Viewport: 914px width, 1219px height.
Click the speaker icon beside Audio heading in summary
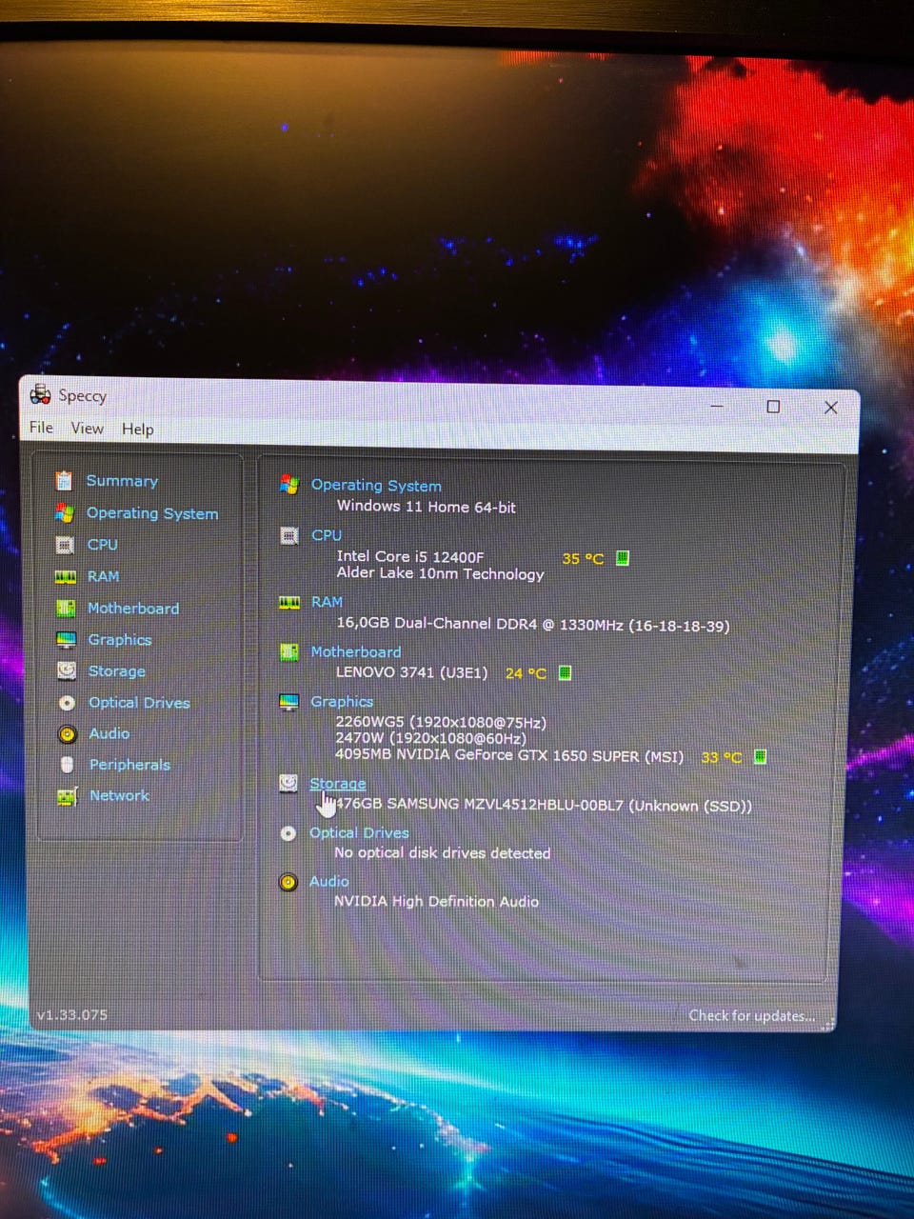tap(288, 882)
